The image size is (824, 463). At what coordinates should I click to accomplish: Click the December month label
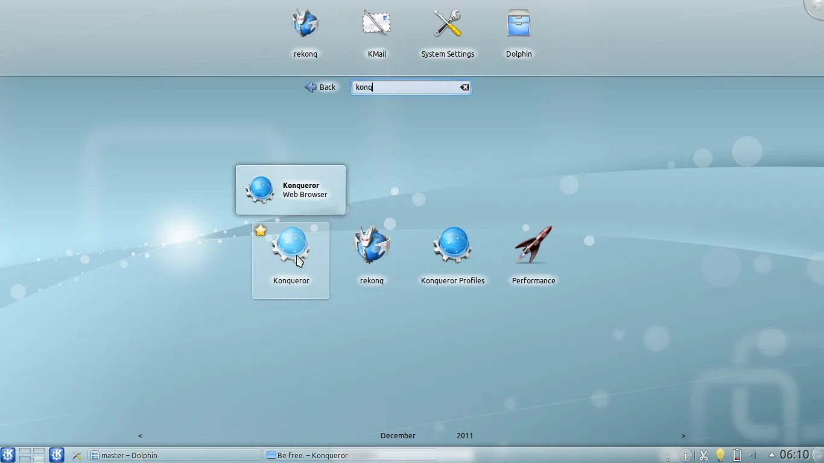point(398,435)
